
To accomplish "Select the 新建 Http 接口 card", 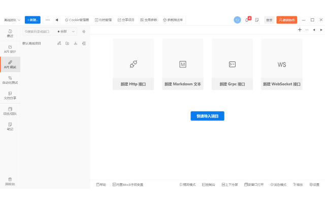I will click(x=133, y=64).
